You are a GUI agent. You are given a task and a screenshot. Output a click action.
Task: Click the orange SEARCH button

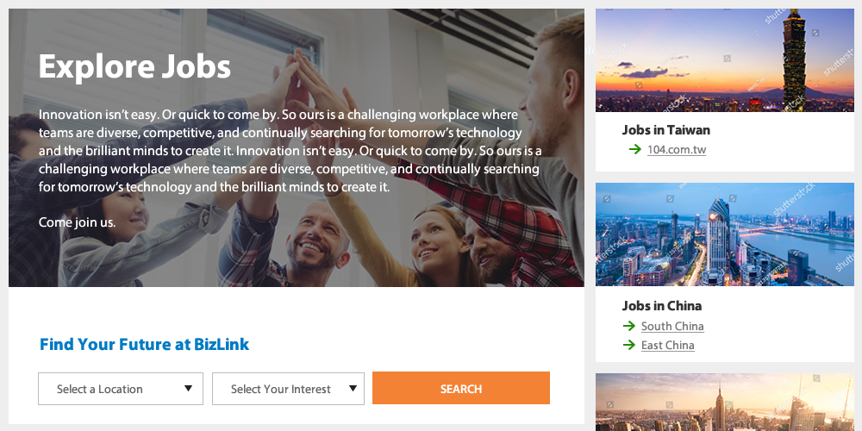[460, 388]
